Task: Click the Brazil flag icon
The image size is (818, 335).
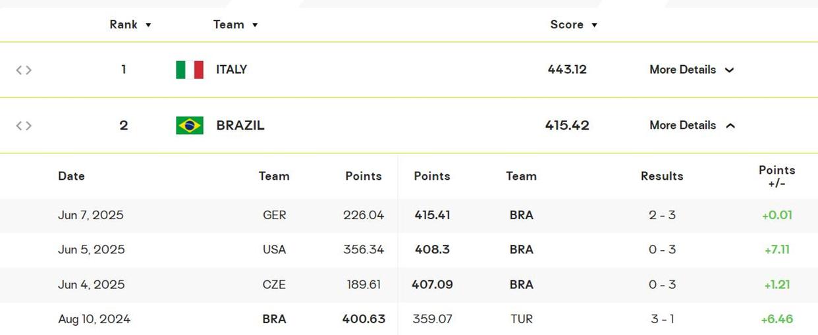Action: (190, 125)
